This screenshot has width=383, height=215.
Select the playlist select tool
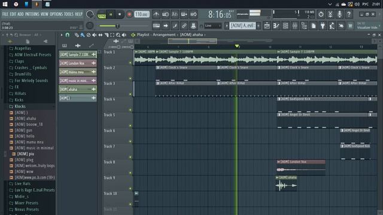click(x=112, y=35)
